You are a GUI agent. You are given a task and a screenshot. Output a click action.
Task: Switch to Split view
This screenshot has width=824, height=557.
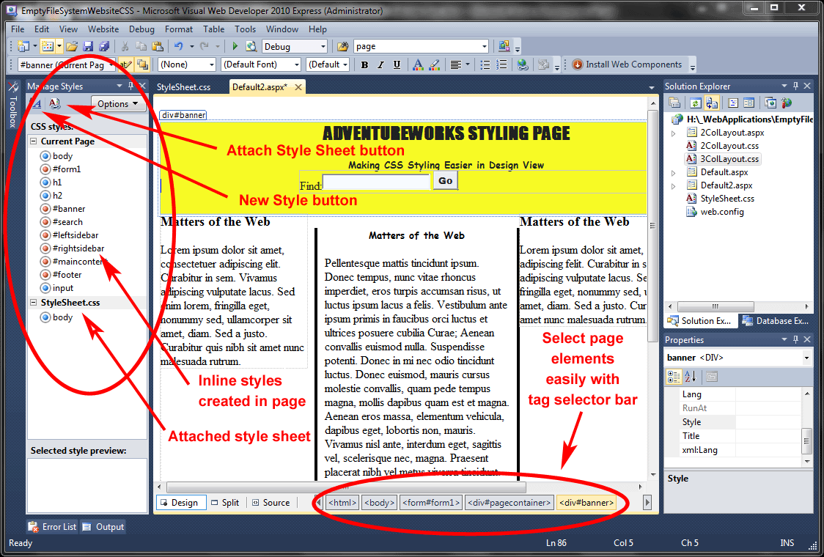[225, 503]
